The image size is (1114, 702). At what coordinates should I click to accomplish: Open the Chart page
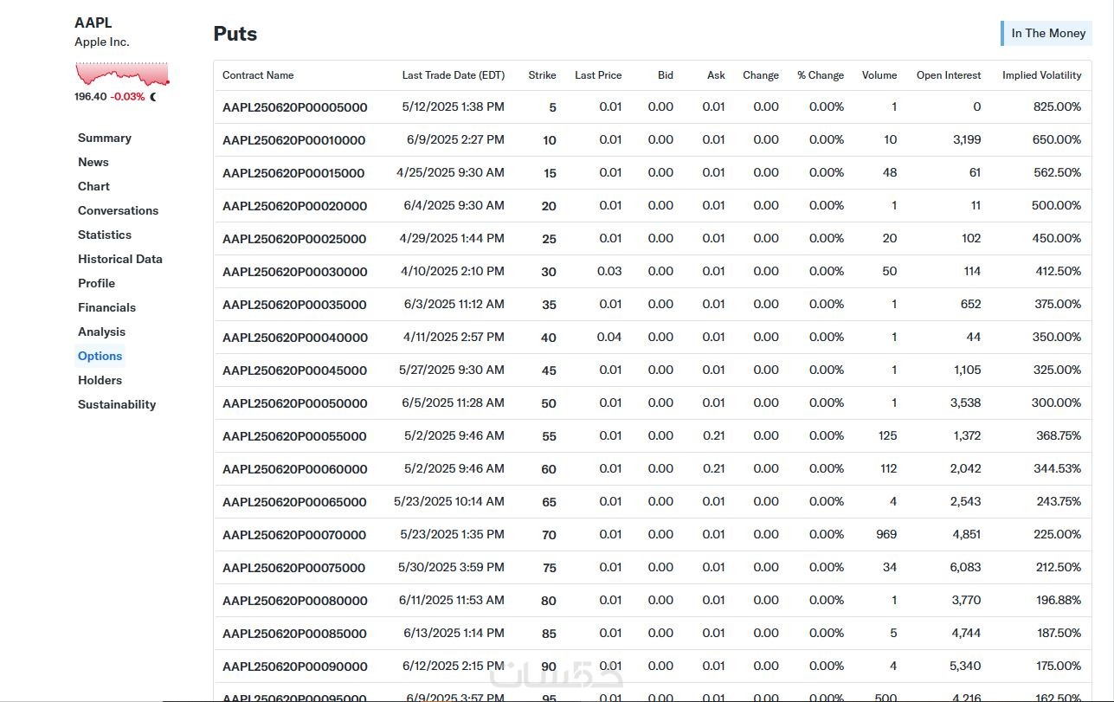[x=93, y=186]
